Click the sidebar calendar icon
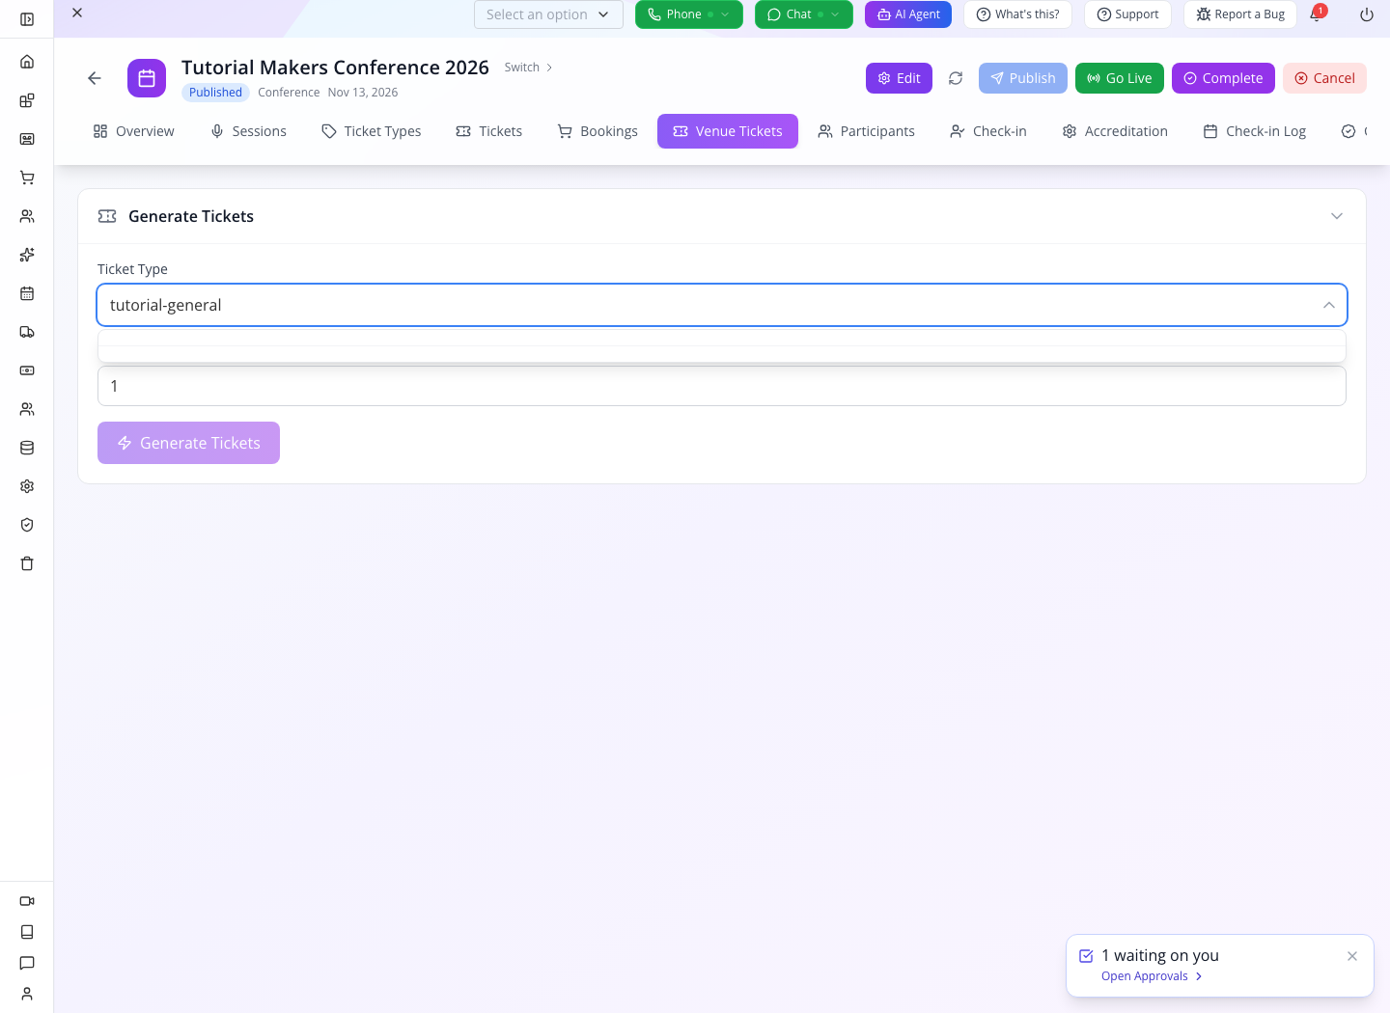The image size is (1390, 1013). click(x=27, y=293)
